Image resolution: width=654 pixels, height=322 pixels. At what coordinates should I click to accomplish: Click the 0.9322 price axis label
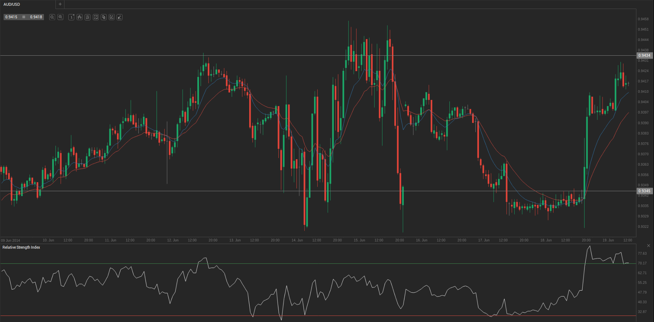[x=643, y=227]
